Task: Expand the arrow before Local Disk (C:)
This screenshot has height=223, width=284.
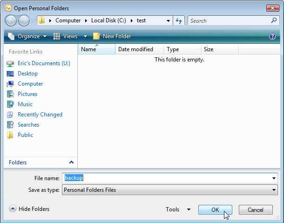Action: pyautogui.click(x=86, y=20)
